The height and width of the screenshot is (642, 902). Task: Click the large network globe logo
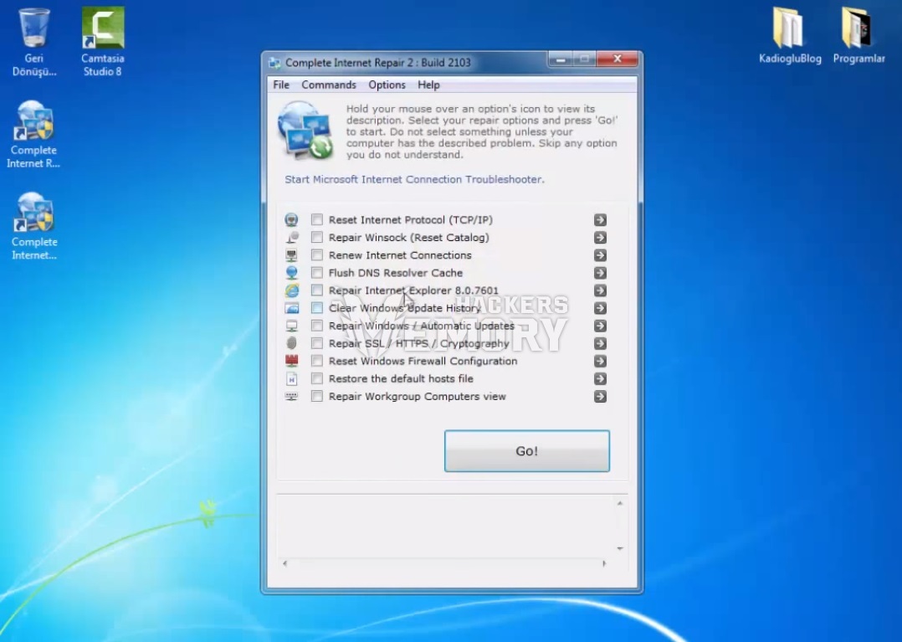pyautogui.click(x=305, y=131)
